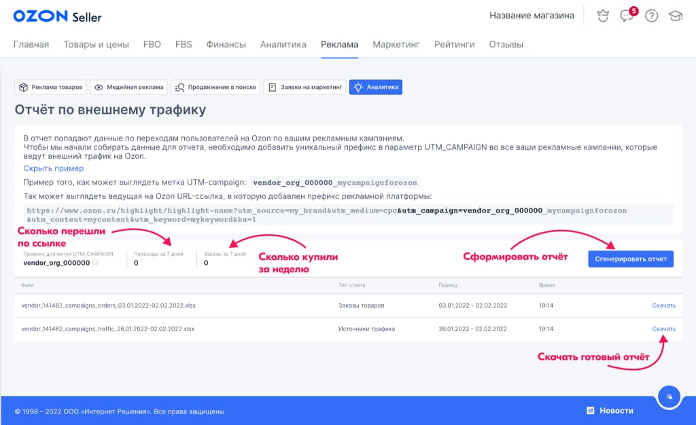Open the Товары и цены section
This screenshot has height=425, width=696.
[97, 44]
